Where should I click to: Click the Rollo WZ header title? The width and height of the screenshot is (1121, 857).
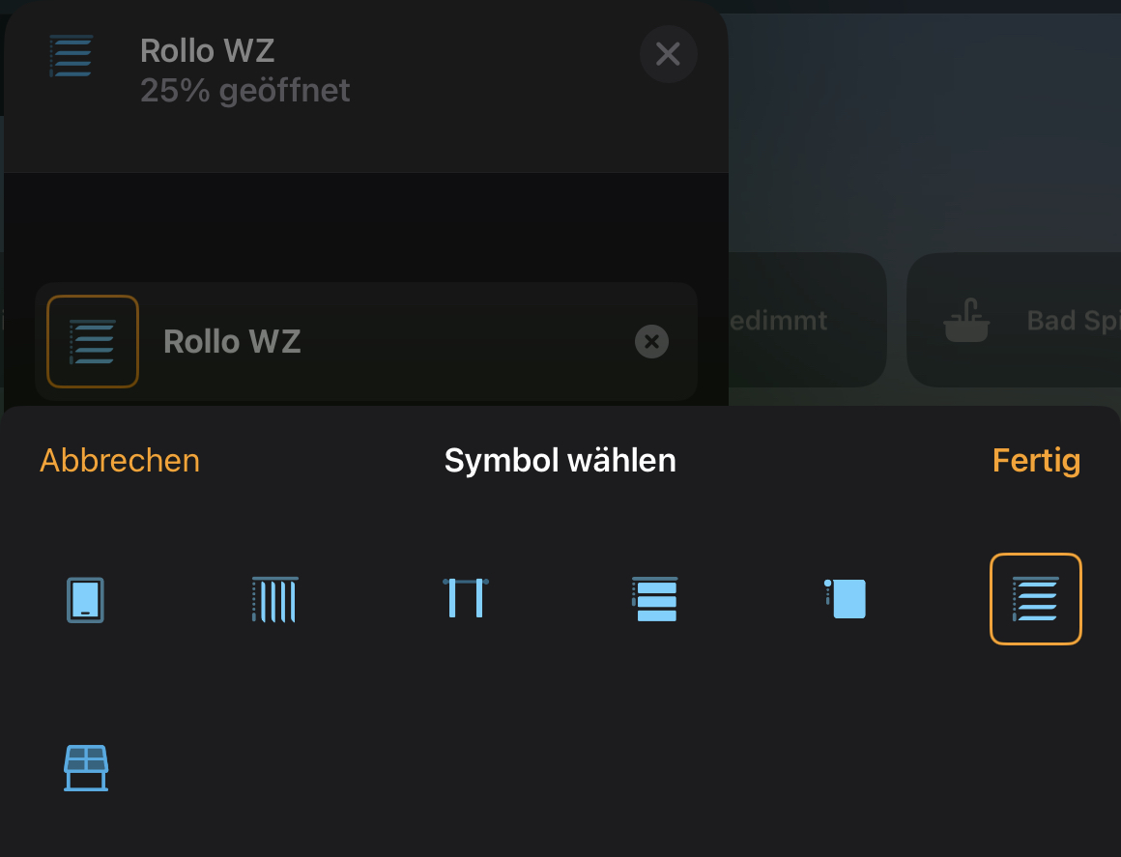pyautogui.click(x=208, y=50)
